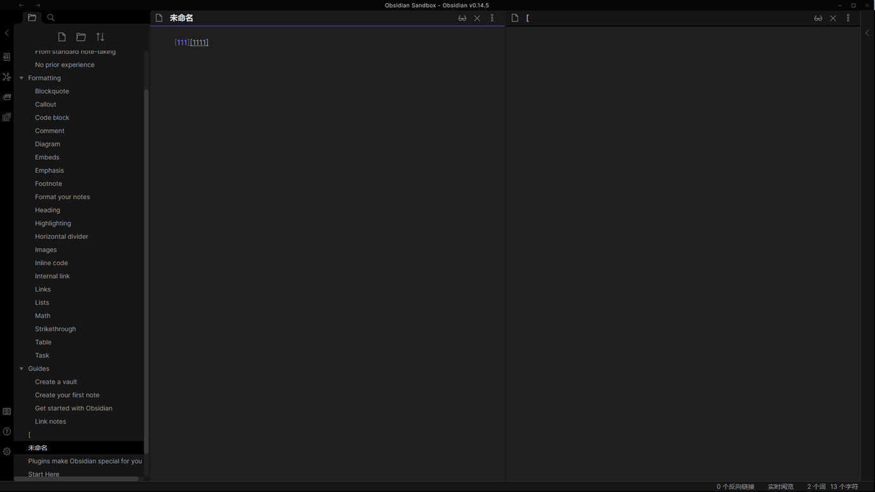Image resolution: width=875 pixels, height=492 pixels.
Task: Create a new note in the file explorer
Action: coord(62,37)
